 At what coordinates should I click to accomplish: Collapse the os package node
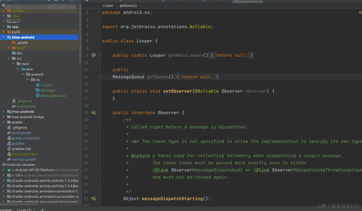[27, 80]
